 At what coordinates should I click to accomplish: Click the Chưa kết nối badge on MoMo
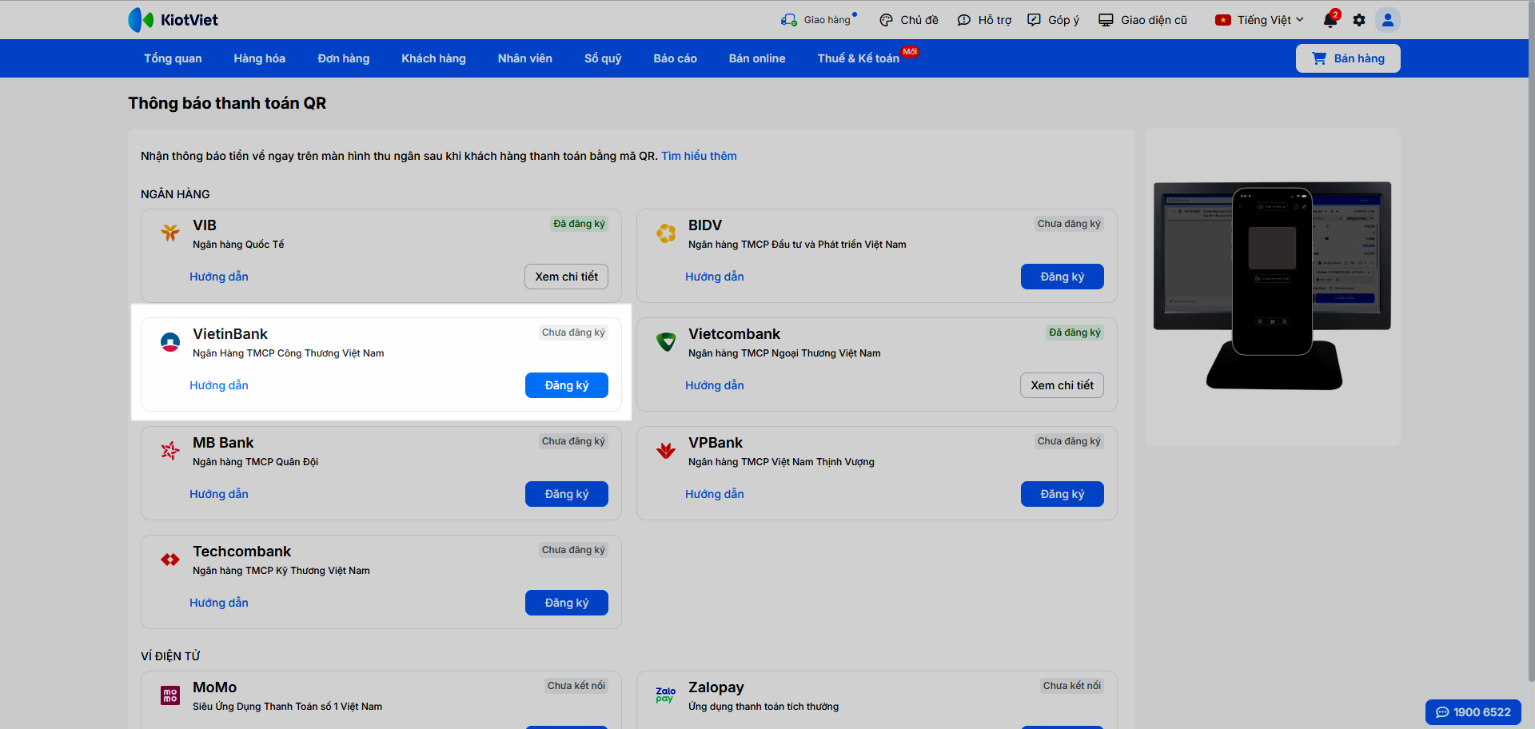pyautogui.click(x=576, y=686)
